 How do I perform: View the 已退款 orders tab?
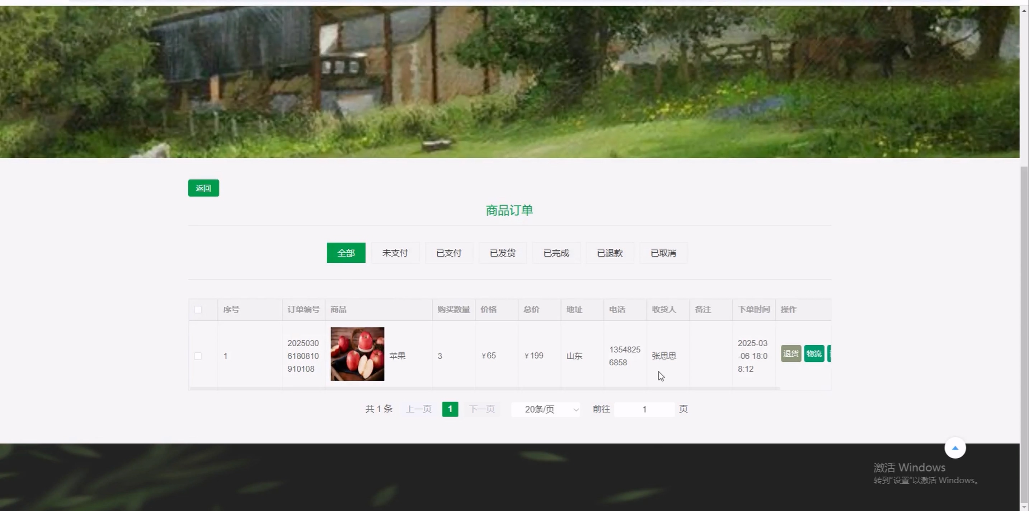click(610, 253)
